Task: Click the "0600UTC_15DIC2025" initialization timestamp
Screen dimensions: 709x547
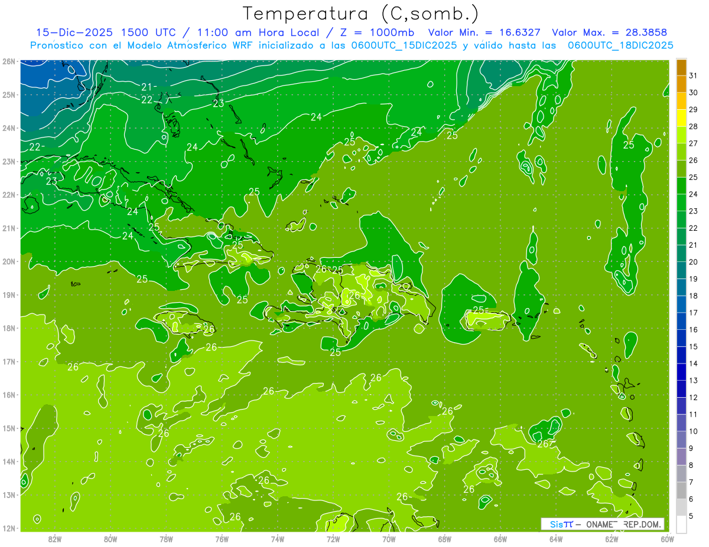Action: point(404,45)
